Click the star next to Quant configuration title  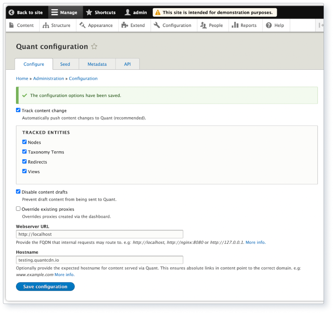click(x=94, y=46)
